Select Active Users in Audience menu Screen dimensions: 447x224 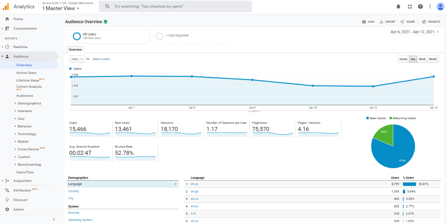(26, 73)
